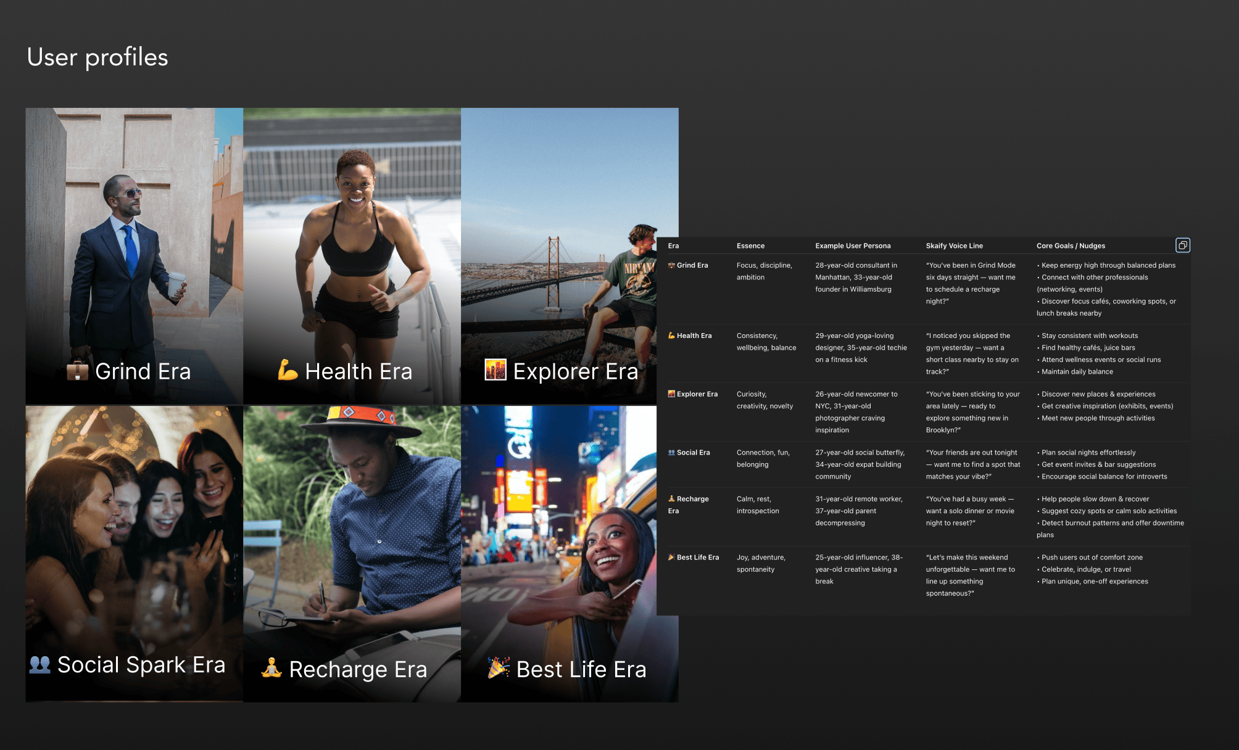1239x750 pixels.
Task: Click the User profiles heading
Action: 96,57
